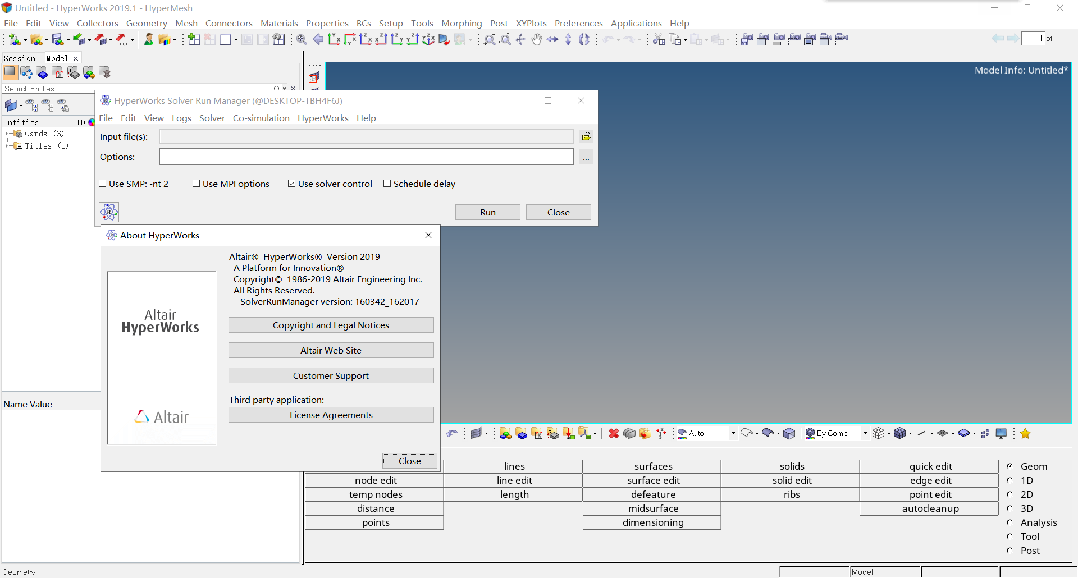Click Copyright and Legal Notices button
1078x578 pixels.
point(331,325)
